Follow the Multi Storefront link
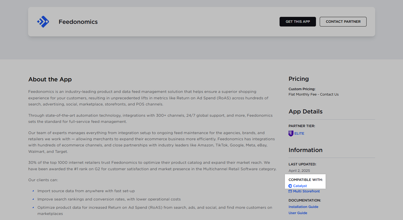The width and height of the screenshot is (403, 220). [x=306, y=191]
